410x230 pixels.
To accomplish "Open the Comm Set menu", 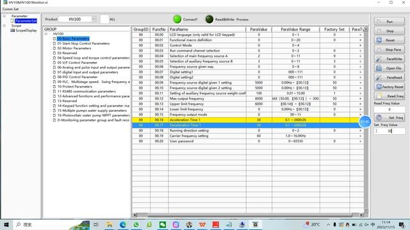I will tap(10, 9).
